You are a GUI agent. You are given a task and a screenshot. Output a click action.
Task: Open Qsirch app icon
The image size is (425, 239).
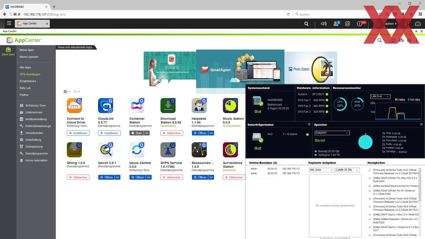pyautogui.click(x=106, y=150)
